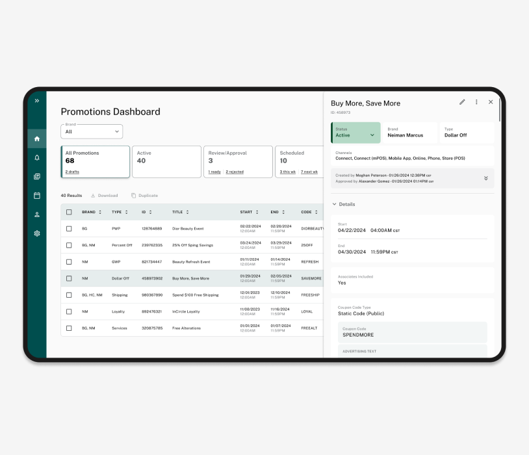
Task: Open settings gear in sidebar
Action: [37, 233]
